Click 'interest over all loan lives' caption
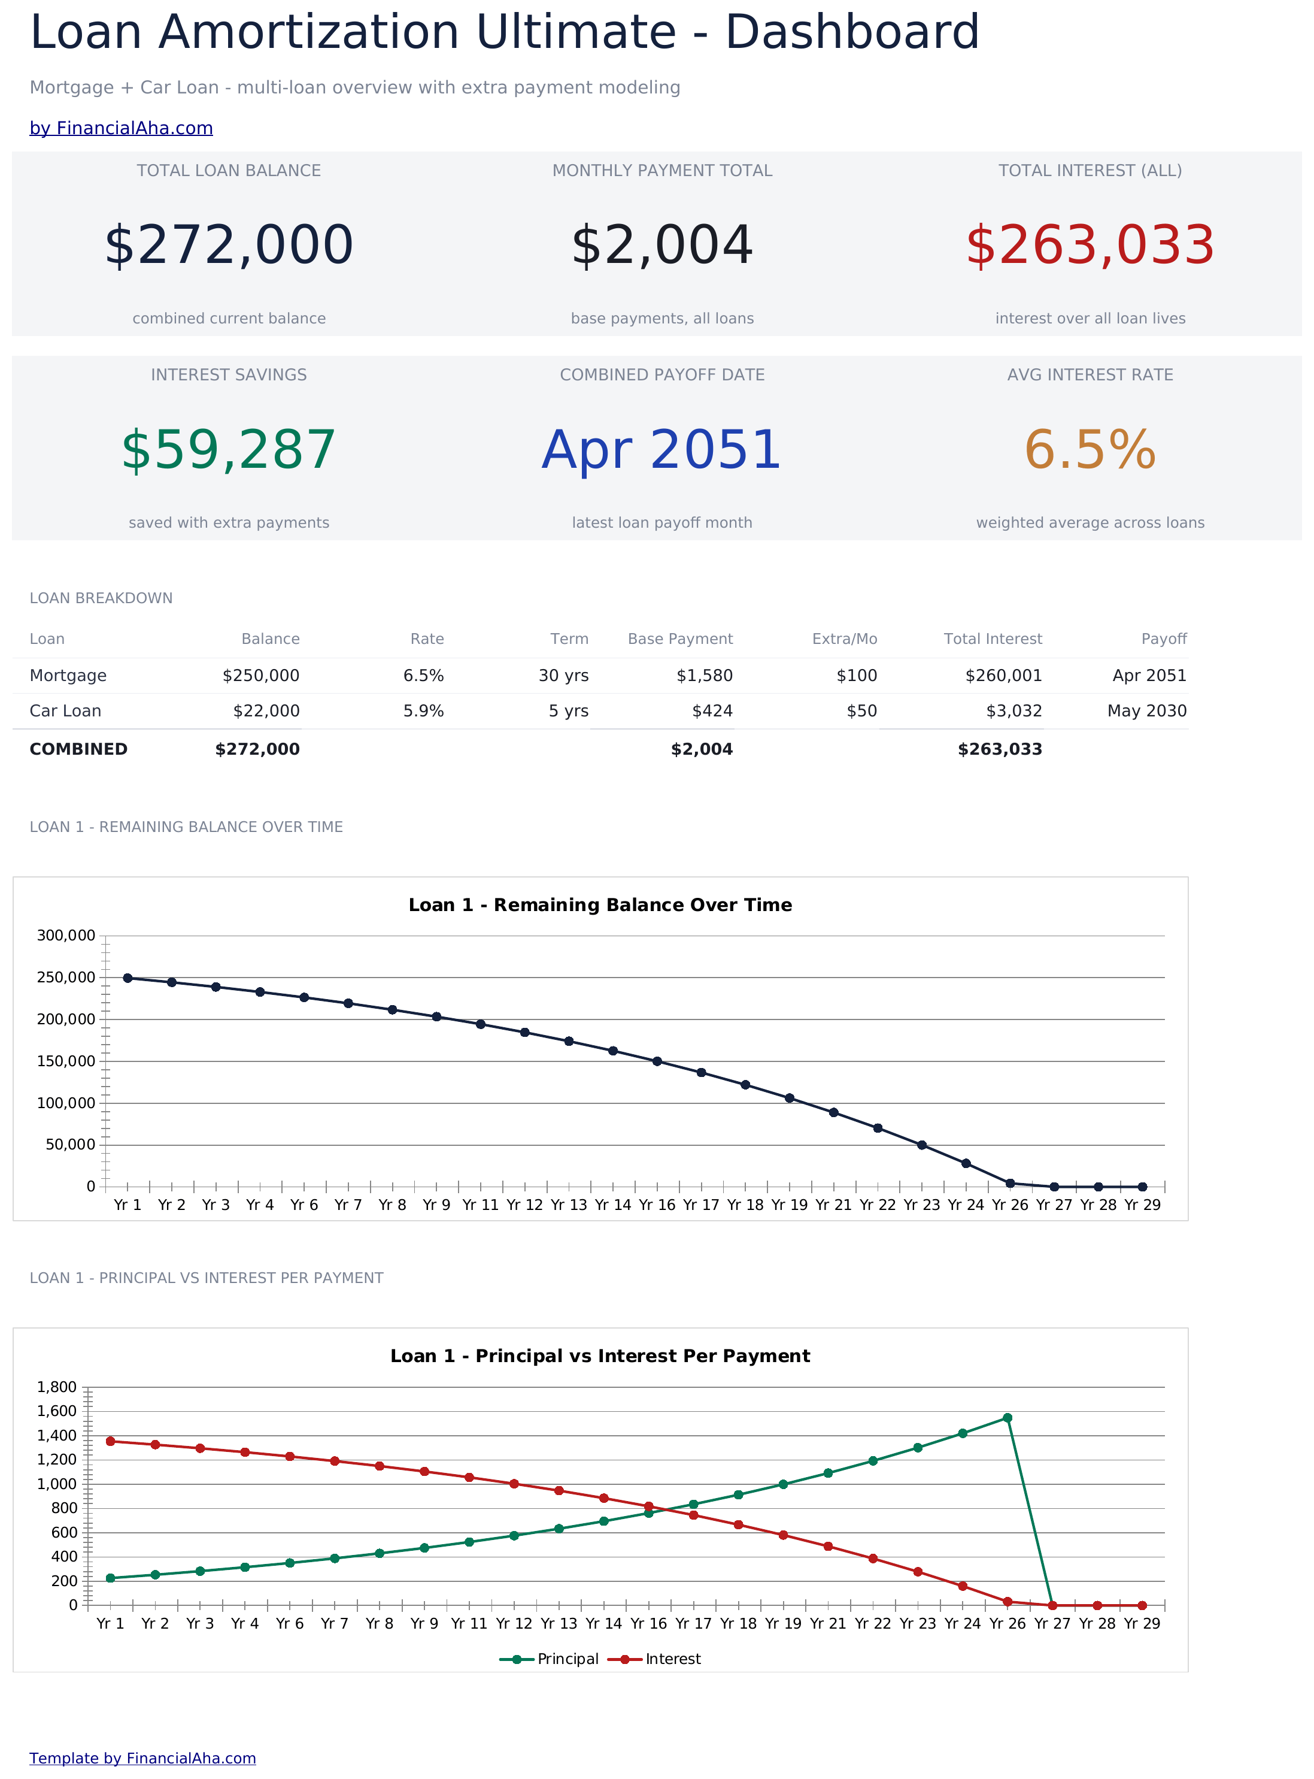This screenshot has height=1779, width=1314. (1090, 319)
